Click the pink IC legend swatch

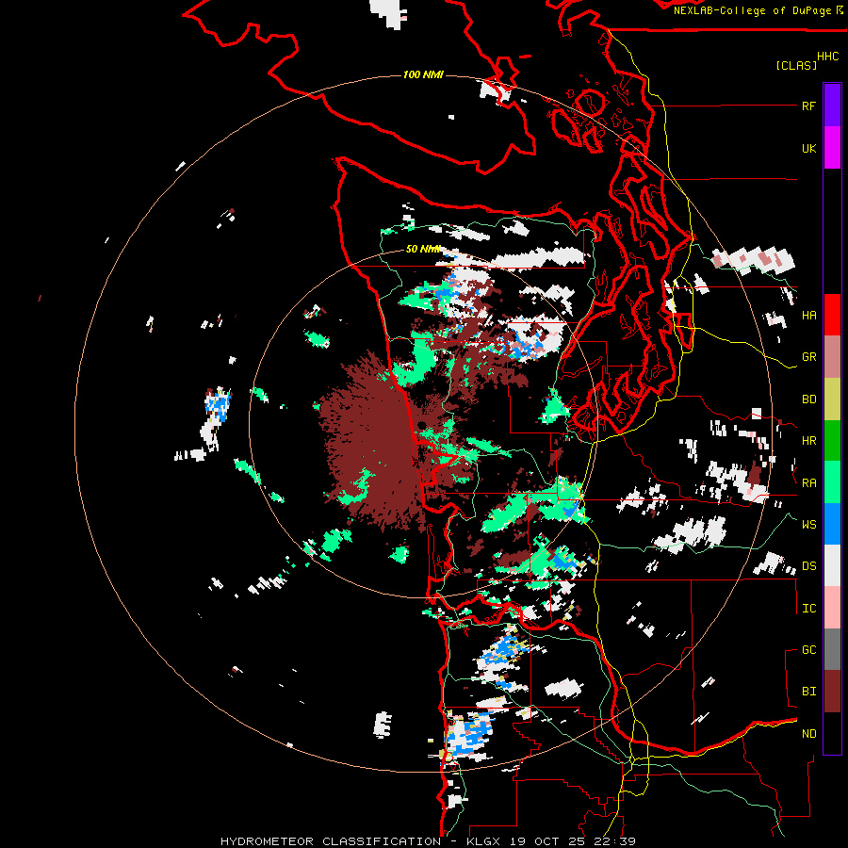[832, 608]
